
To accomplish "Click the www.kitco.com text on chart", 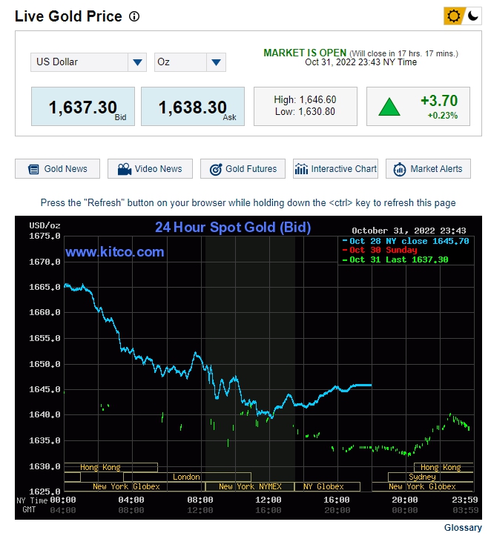I will [x=115, y=252].
